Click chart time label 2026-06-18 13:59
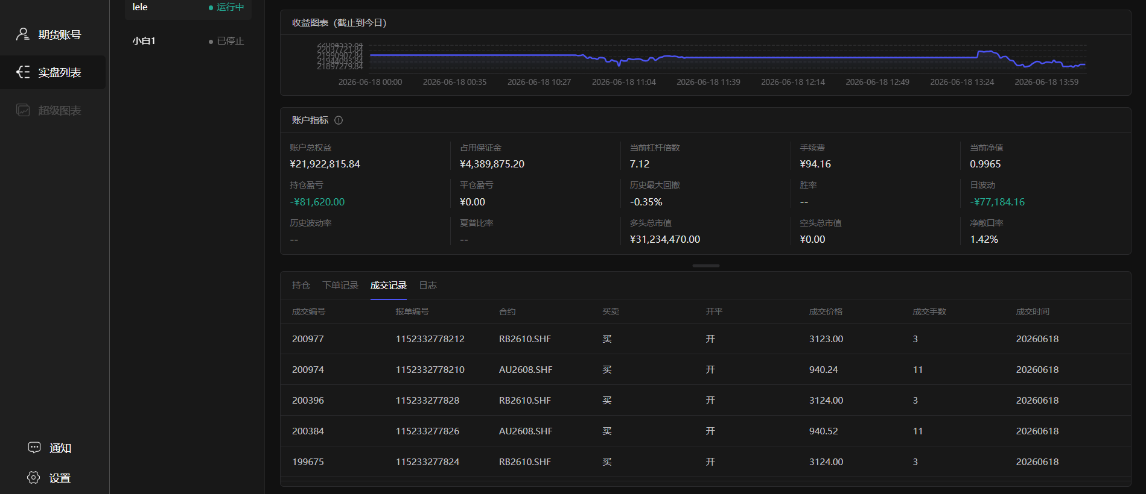 1046,82
